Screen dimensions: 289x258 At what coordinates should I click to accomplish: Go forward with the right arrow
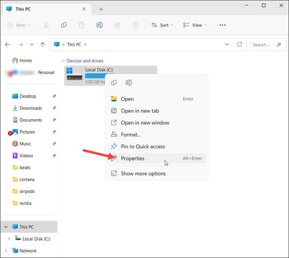[21, 45]
